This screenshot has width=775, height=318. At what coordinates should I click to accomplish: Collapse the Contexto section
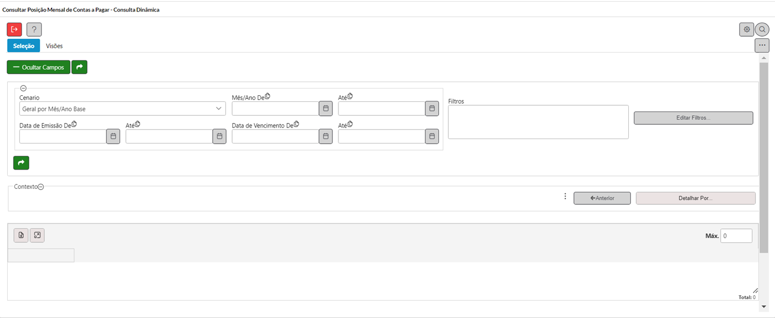pyautogui.click(x=41, y=187)
